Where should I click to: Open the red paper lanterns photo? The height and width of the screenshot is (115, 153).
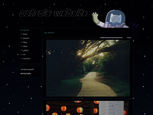(x=88, y=108)
